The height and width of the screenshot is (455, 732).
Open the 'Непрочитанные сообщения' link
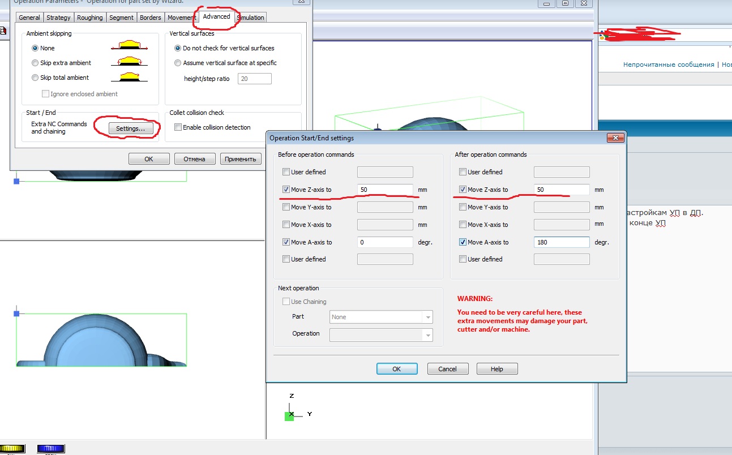668,65
